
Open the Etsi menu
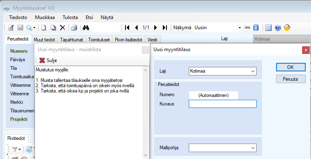point(89,17)
